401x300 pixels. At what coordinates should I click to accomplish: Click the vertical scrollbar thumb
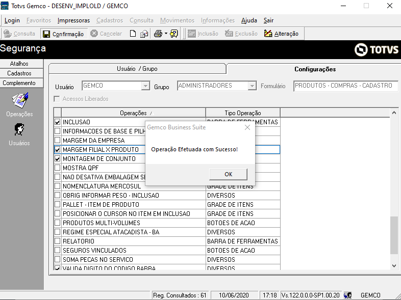pos(394,235)
